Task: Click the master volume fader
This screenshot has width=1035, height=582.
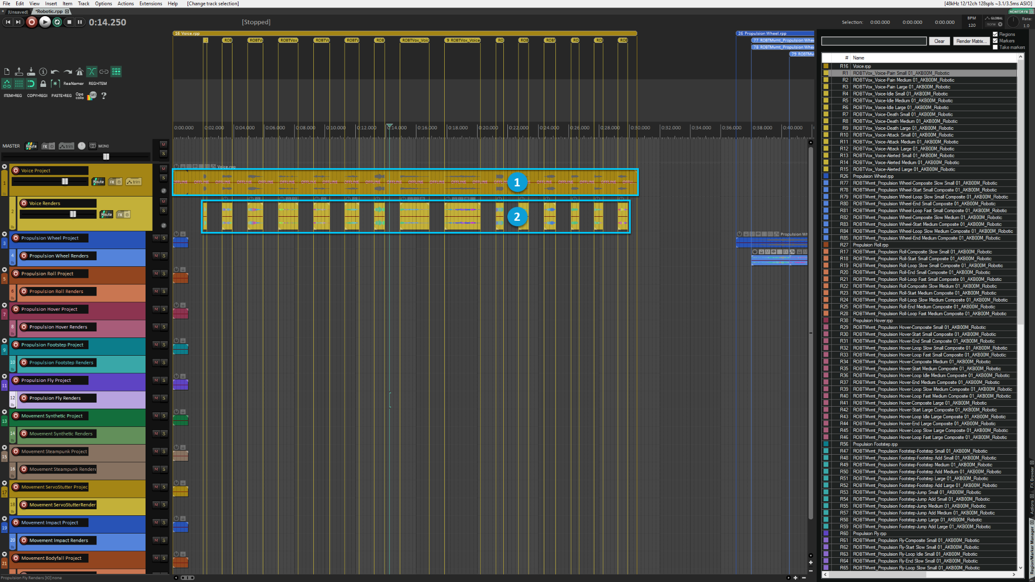Action: tap(106, 157)
